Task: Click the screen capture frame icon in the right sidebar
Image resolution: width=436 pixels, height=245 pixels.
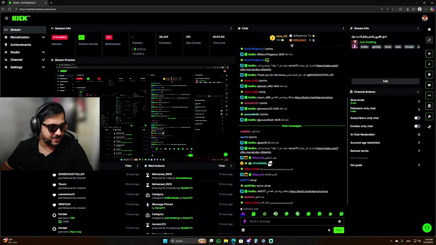Action: (429, 53)
